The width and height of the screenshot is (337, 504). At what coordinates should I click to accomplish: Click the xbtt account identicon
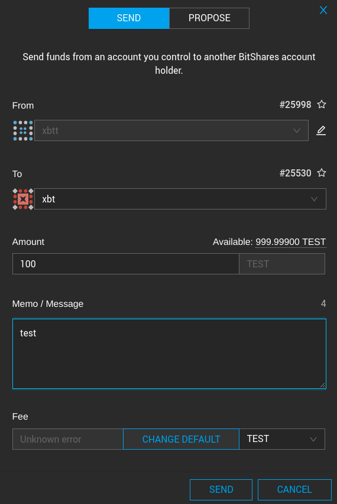23,130
